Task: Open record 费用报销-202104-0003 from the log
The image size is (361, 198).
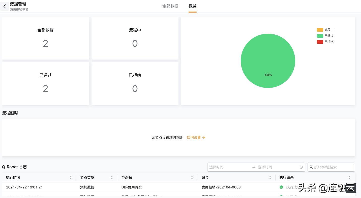Action: click(x=221, y=187)
